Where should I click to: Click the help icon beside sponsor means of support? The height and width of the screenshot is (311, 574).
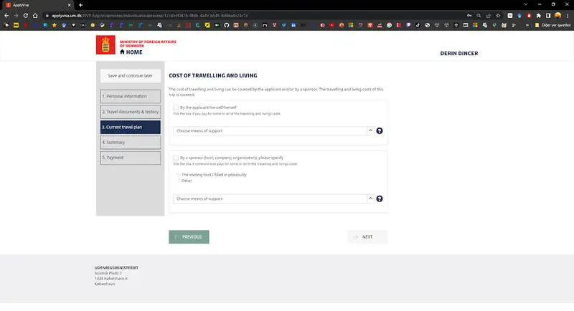(380, 198)
